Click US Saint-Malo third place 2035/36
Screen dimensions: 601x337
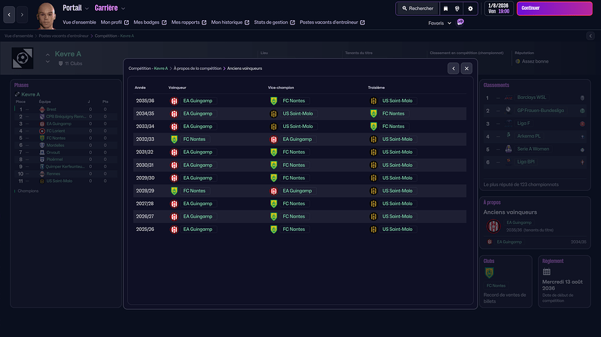pyautogui.click(x=397, y=101)
